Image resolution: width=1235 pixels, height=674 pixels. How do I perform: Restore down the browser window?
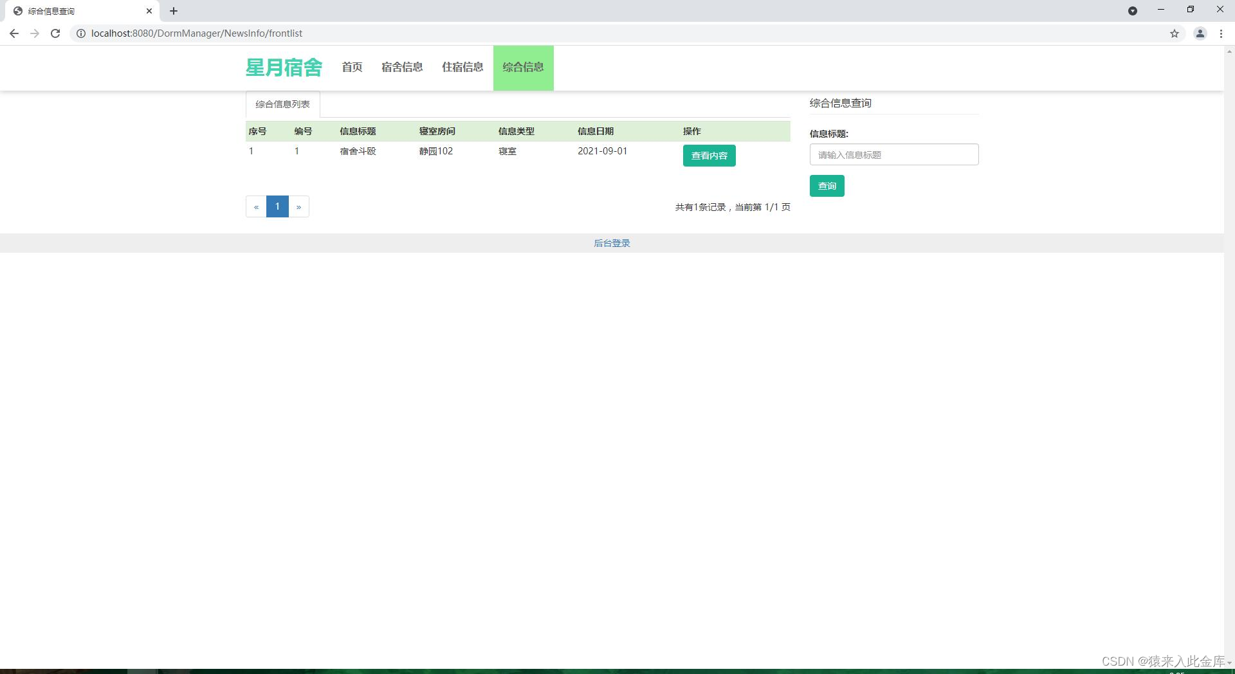1191,10
